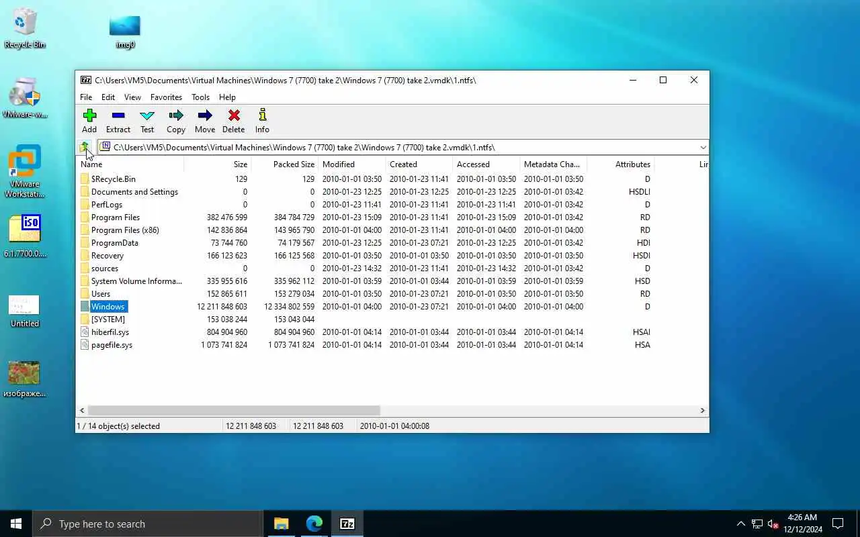The height and width of the screenshot is (537, 860).
Task: Open the View menu
Action: pos(132,97)
